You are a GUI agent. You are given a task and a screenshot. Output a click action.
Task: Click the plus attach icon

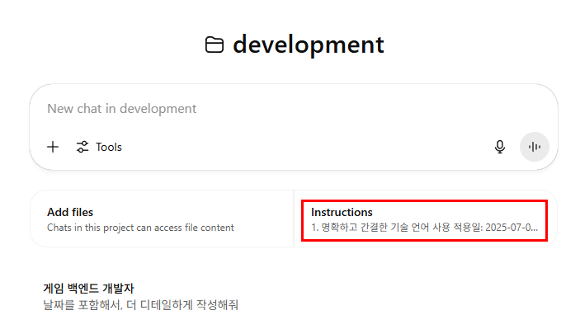click(x=53, y=147)
